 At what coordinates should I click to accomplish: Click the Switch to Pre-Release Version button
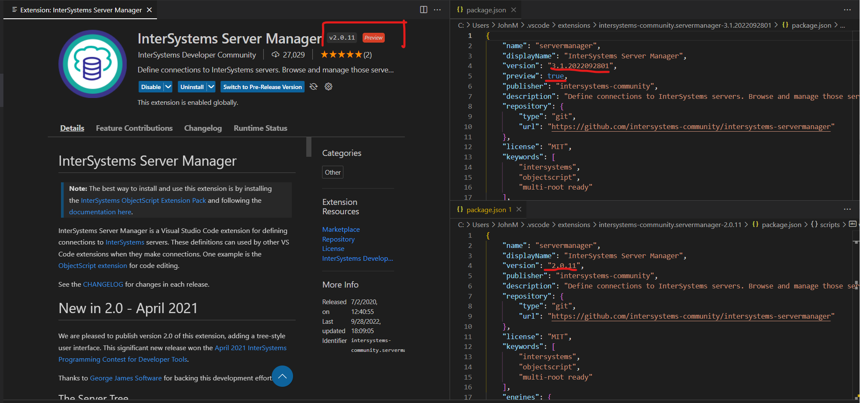click(x=262, y=87)
